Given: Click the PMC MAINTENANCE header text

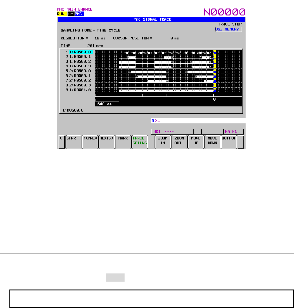Looking at the screenshot, I should click(75, 9).
